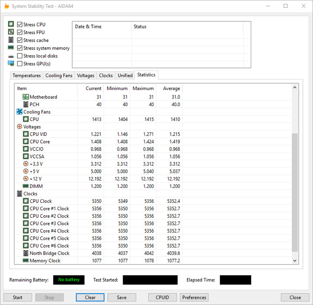Image resolution: width=313 pixels, height=305 pixels.
Task: Enable the Stress local disks checkbox
Action: click(x=20, y=56)
